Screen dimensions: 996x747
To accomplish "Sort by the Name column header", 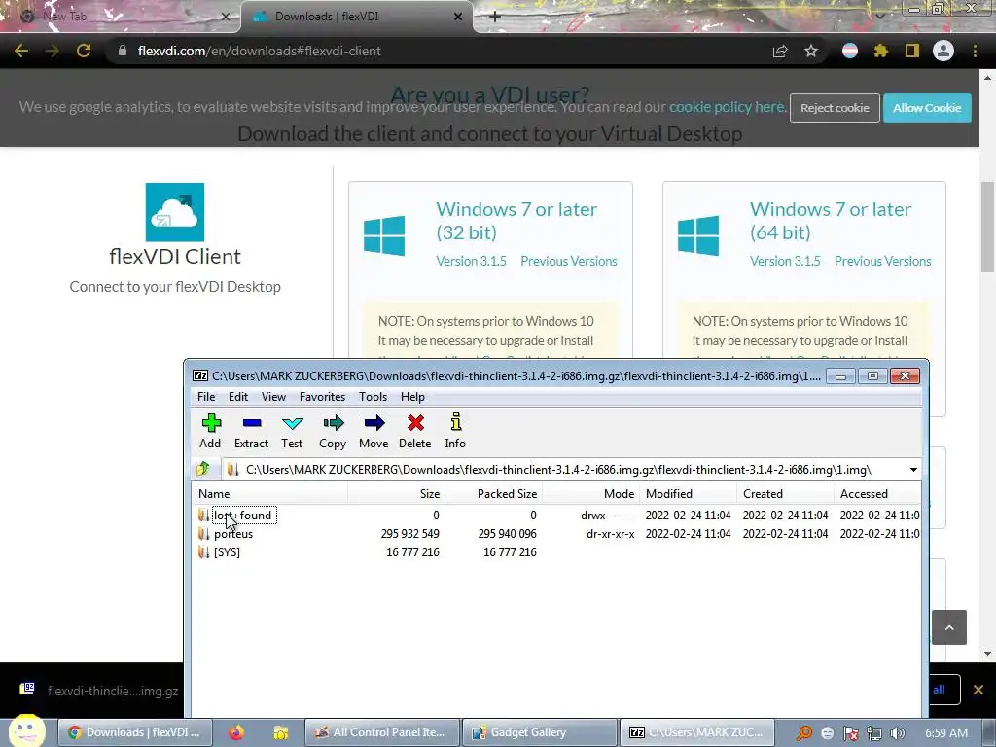I will (x=270, y=493).
